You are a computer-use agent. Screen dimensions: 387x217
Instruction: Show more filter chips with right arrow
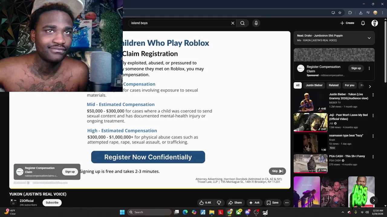coord(369,86)
